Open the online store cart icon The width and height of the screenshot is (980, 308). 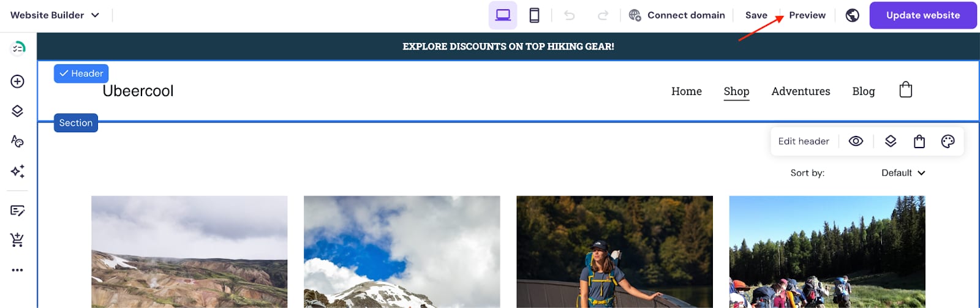[17, 240]
